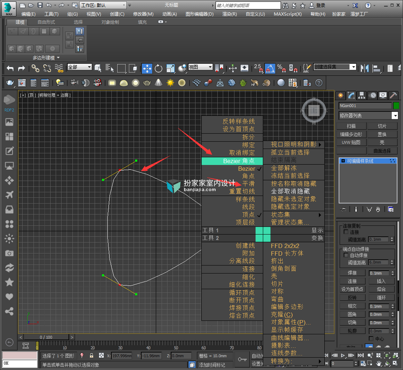
Task: Choose Bezier 角点 in context menu
Action: [x=232, y=161]
